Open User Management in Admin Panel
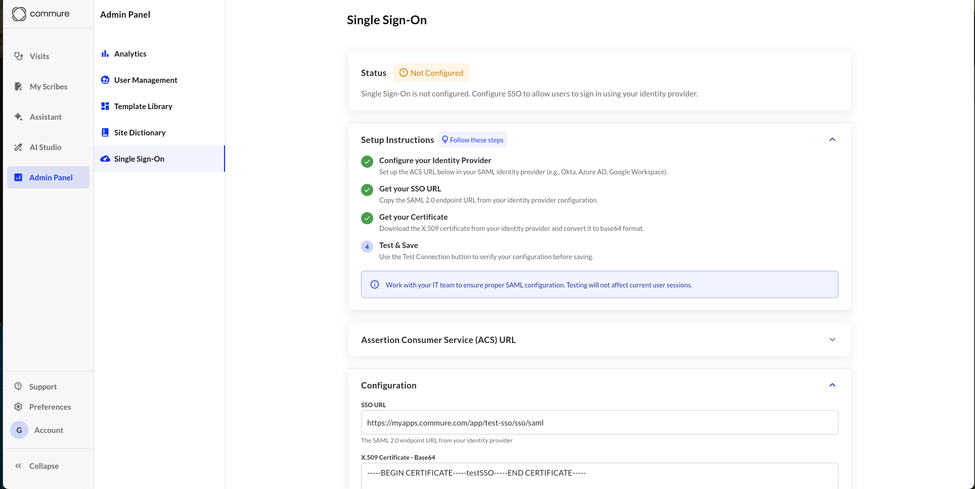 point(146,80)
